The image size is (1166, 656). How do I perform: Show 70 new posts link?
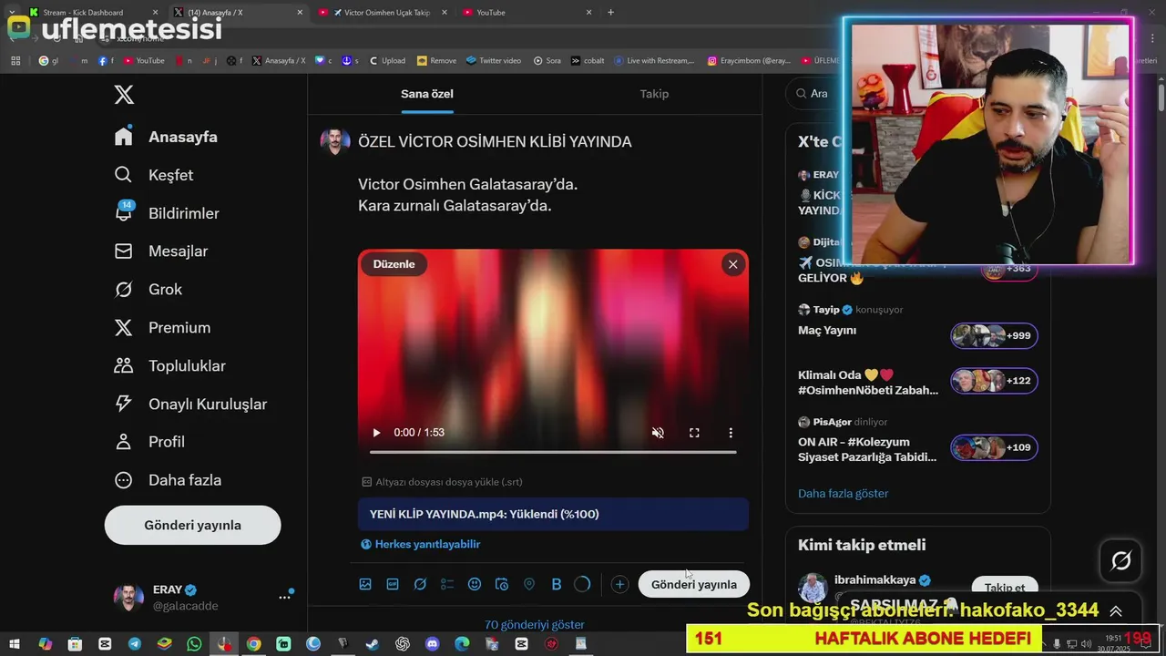point(535,625)
